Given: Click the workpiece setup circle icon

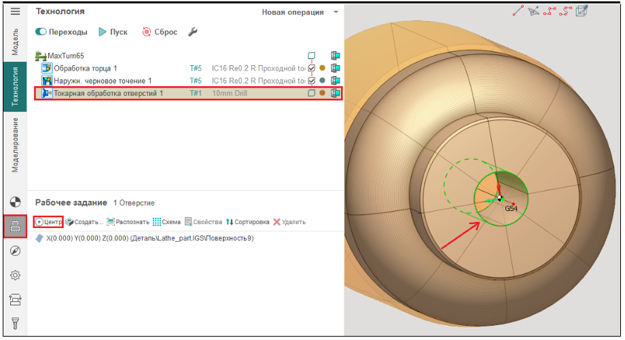Looking at the screenshot, I should pyautogui.click(x=15, y=202).
